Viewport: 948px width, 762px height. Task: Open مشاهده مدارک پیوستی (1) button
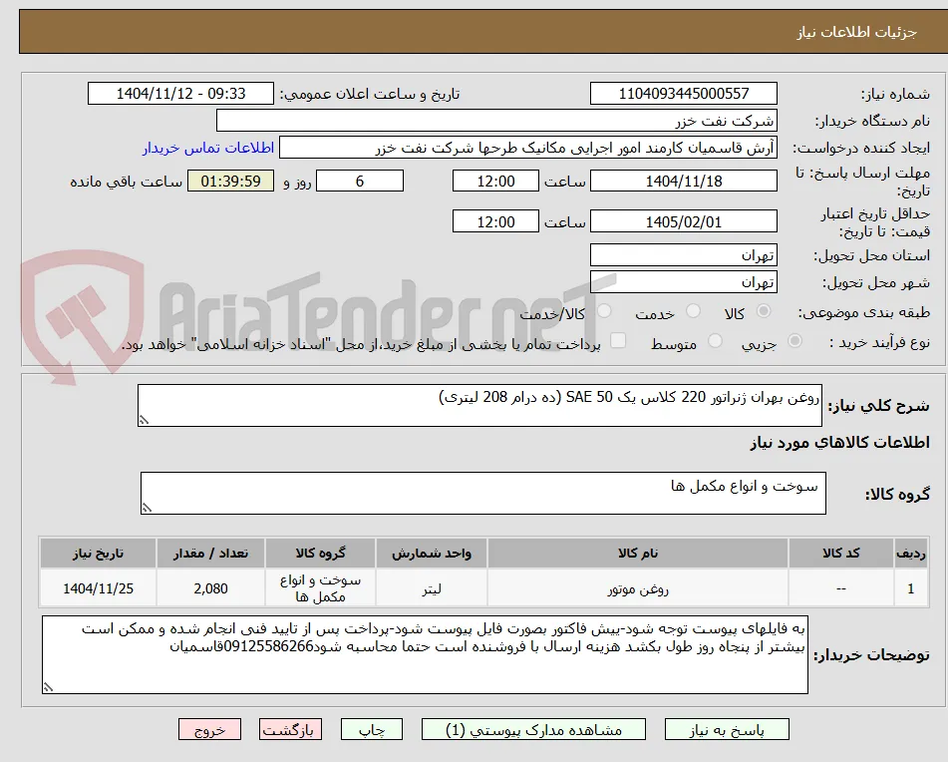coord(533,730)
